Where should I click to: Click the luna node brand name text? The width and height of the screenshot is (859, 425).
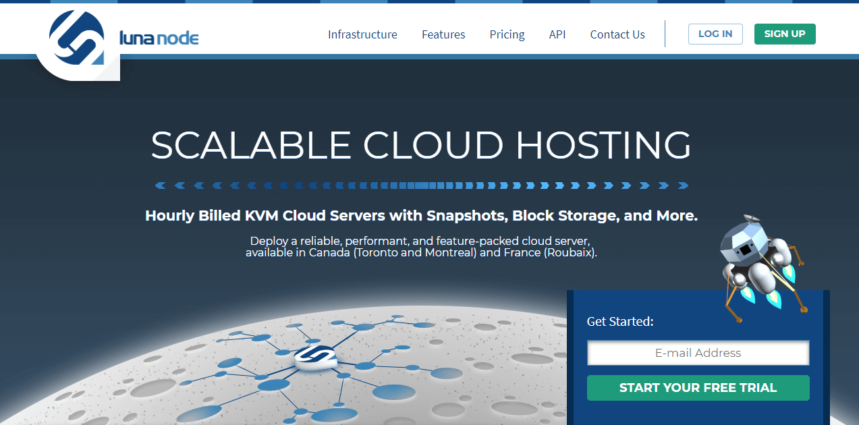click(x=159, y=38)
